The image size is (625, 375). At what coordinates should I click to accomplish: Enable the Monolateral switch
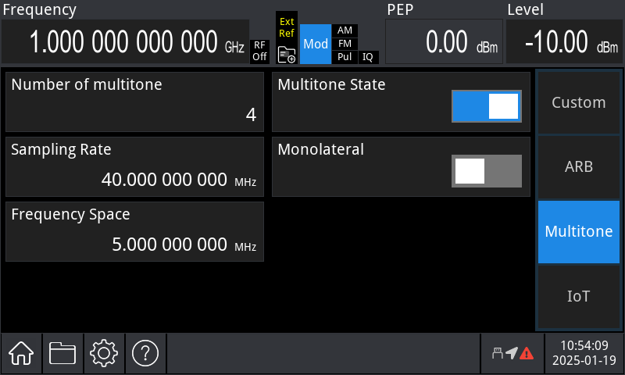pyautogui.click(x=486, y=170)
